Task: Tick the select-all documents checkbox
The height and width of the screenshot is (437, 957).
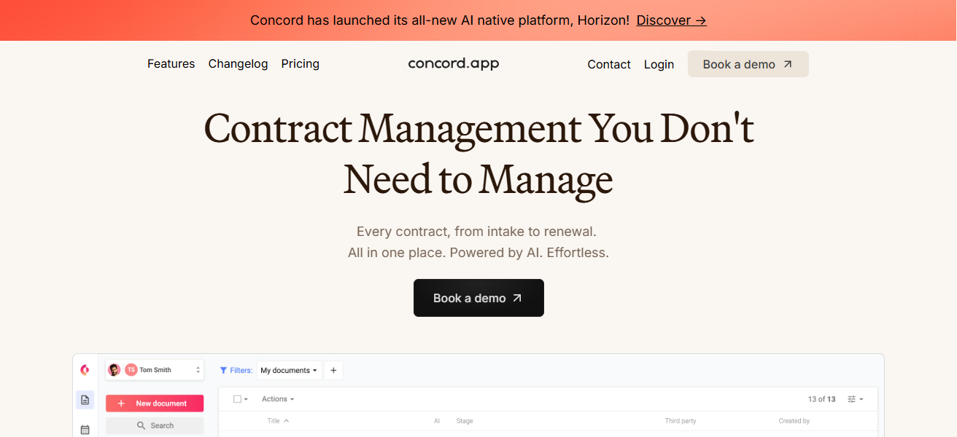Action: click(237, 399)
